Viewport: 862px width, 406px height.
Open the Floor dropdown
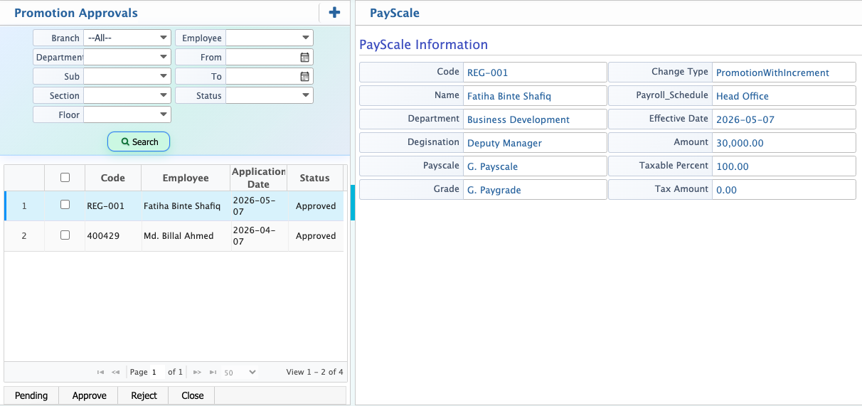coord(127,114)
